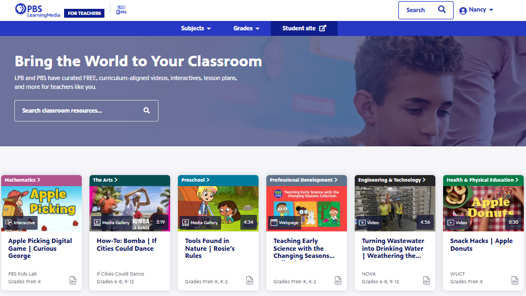Click the magnifier icon in classroom search
This screenshot has height=296, width=526.
click(146, 110)
